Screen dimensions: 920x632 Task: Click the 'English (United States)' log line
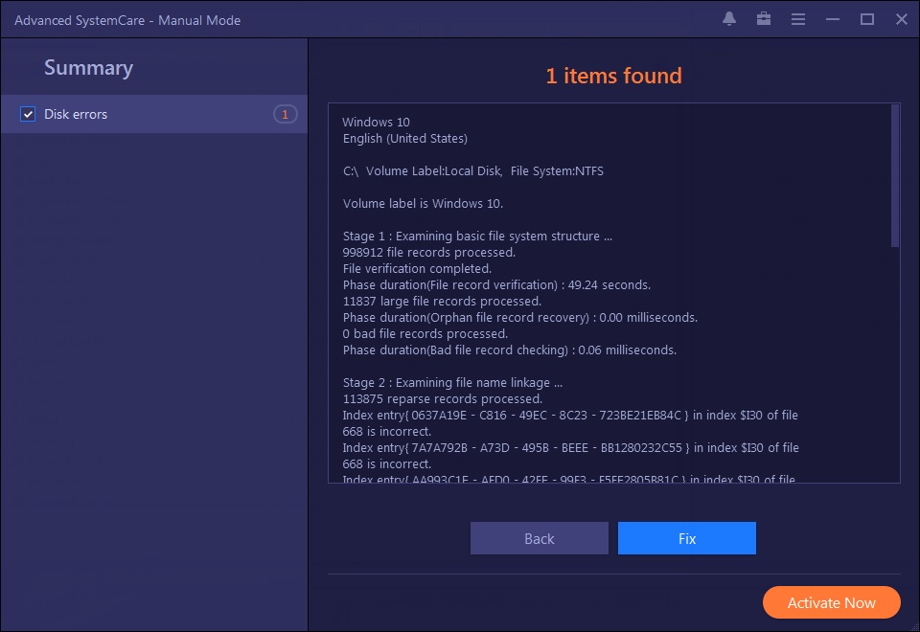[x=405, y=138]
